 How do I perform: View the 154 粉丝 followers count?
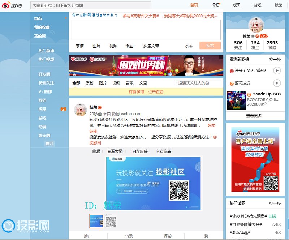point(255,45)
